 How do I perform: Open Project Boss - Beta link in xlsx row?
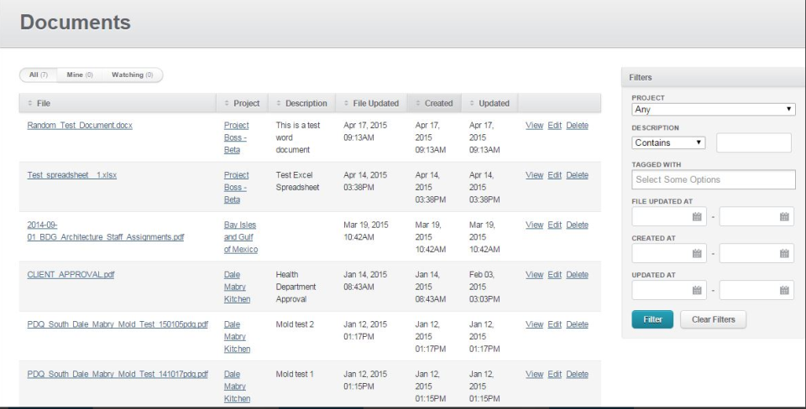point(237,187)
